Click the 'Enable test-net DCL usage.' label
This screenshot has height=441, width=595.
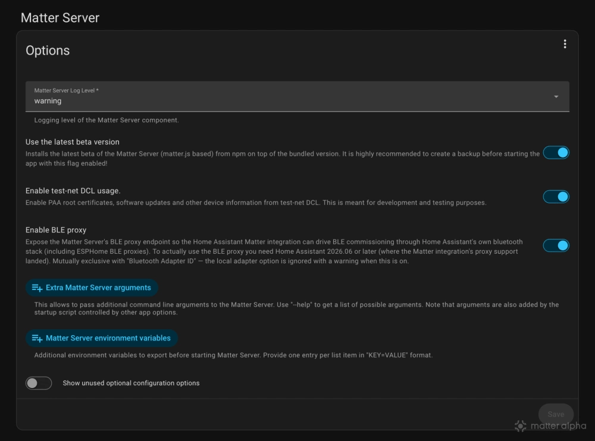click(x=73, y=191)
